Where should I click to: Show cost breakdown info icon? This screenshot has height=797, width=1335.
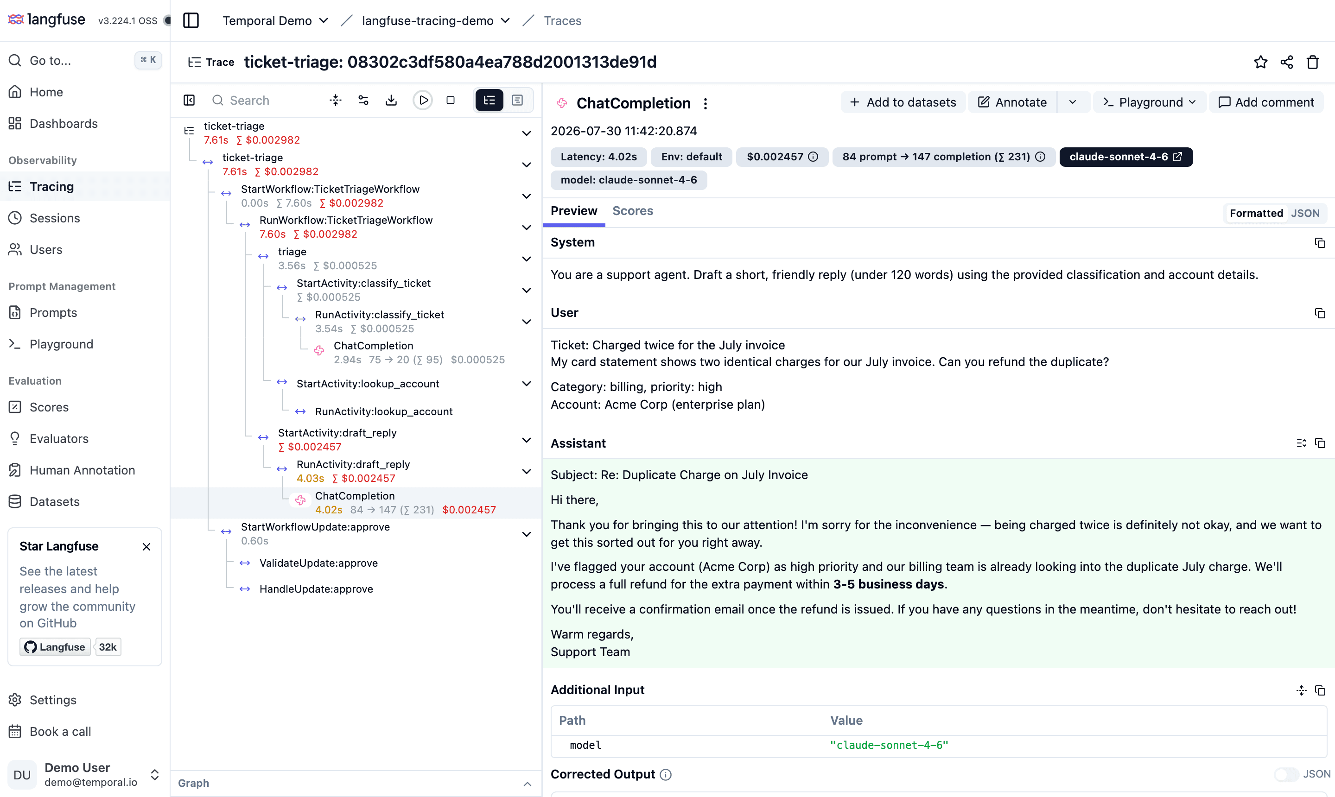[x=814, y=157]
